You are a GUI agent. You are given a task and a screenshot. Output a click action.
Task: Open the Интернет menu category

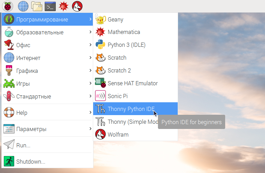(x=47, y=58)
